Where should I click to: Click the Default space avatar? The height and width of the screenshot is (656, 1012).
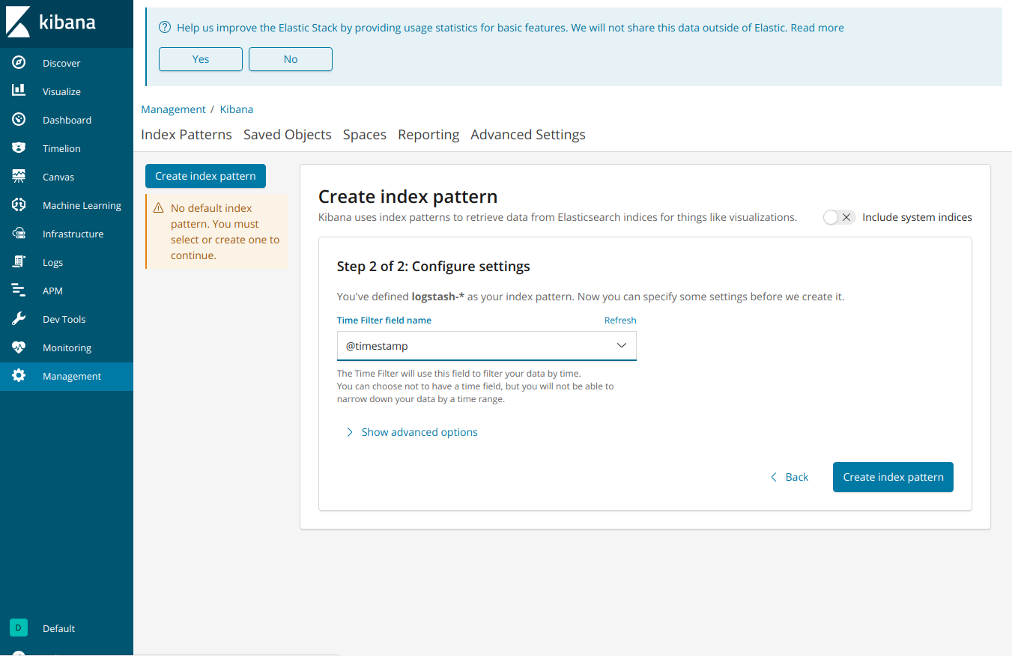(x=18, y=628)
